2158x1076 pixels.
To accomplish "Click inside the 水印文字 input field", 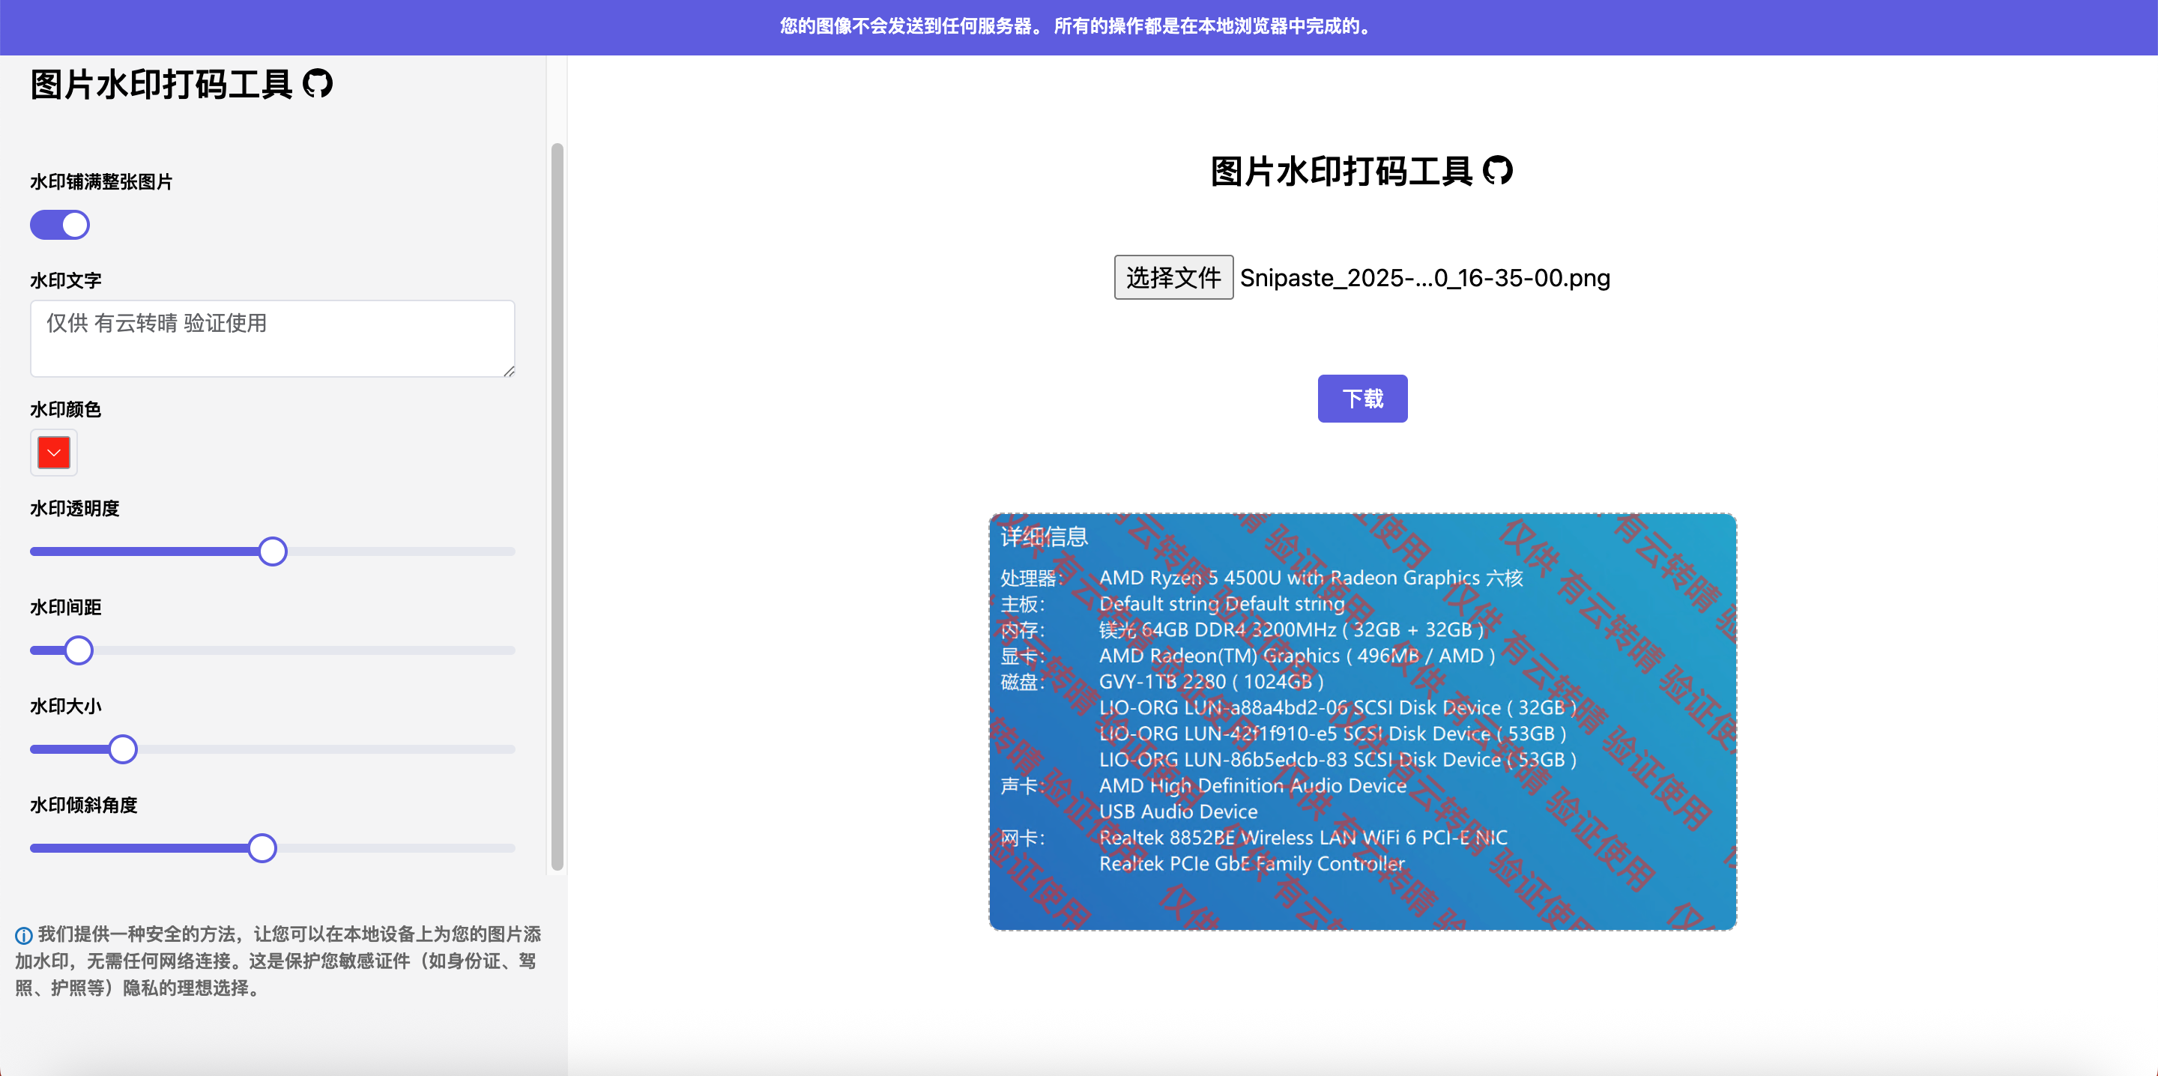I will [271, 338].
